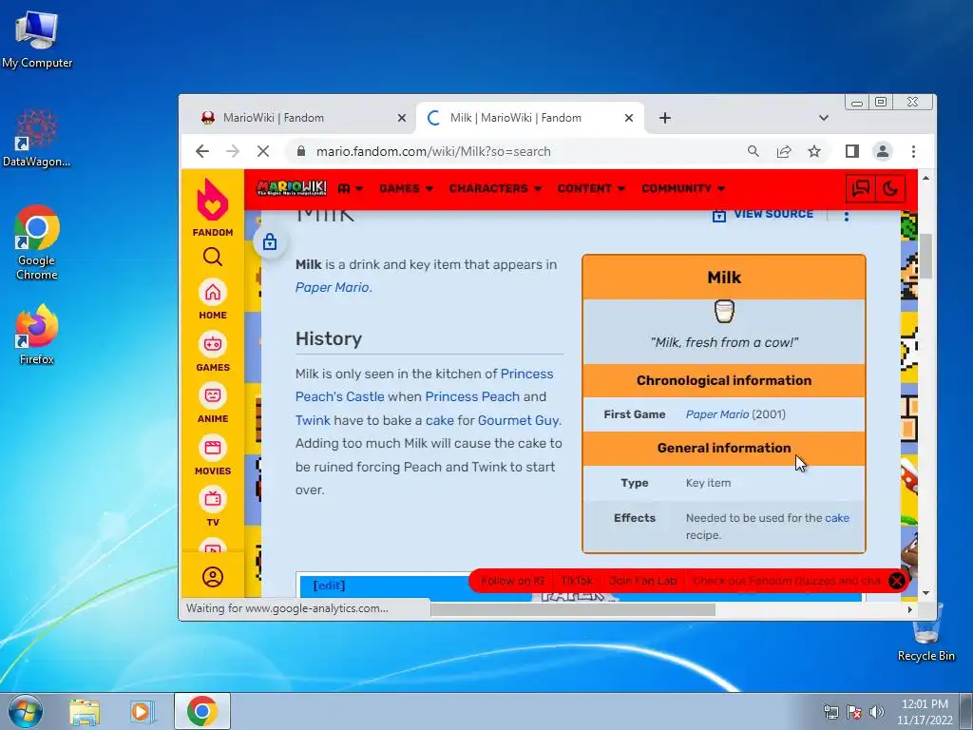Click the Action Center flag tray icon
Screen dimensions: 973x730
click(854, 712)
